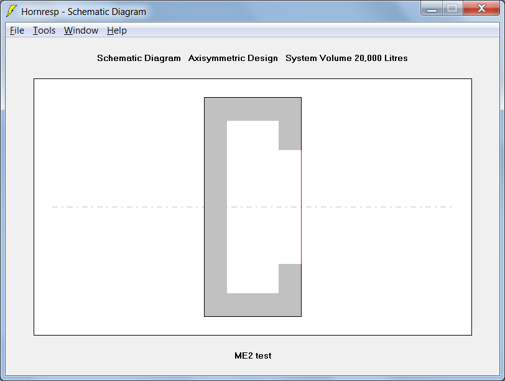This screenshot has width=505, height=381.
Task: Click the grey enclosure wall in schematic
Action: pos(215,207)
